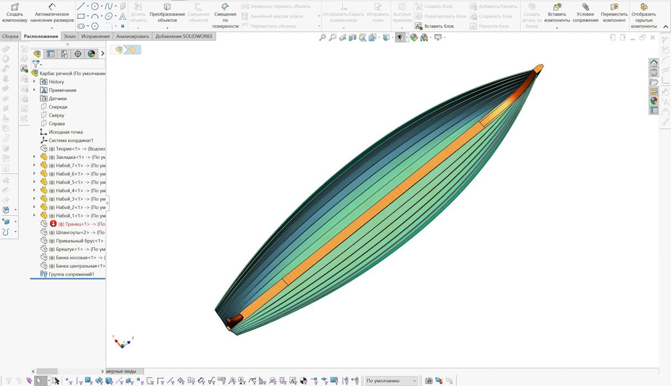Select the line sketch tool
Screen dimensions: 671x386
tap(81, 6)
